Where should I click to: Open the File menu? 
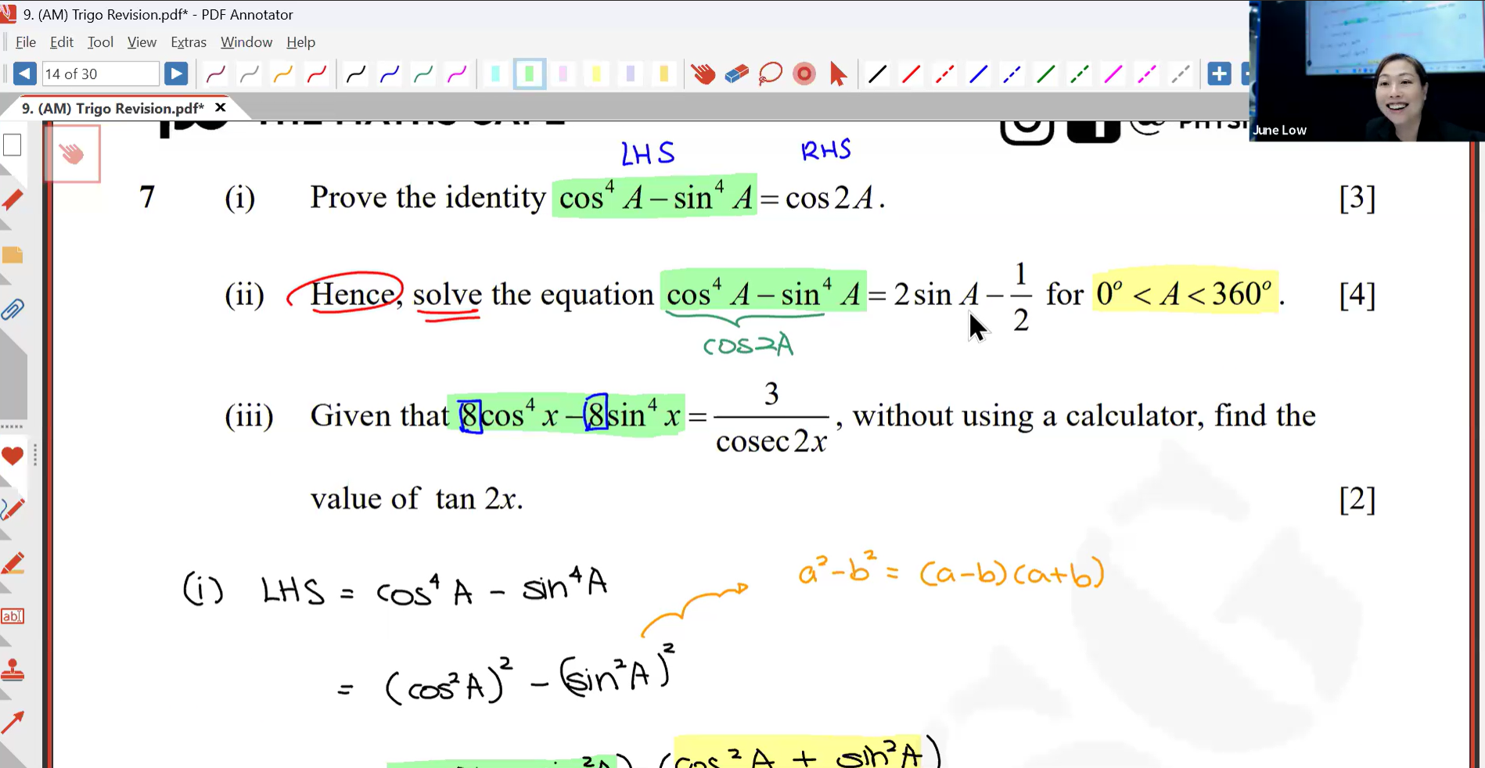coord(26,42)
